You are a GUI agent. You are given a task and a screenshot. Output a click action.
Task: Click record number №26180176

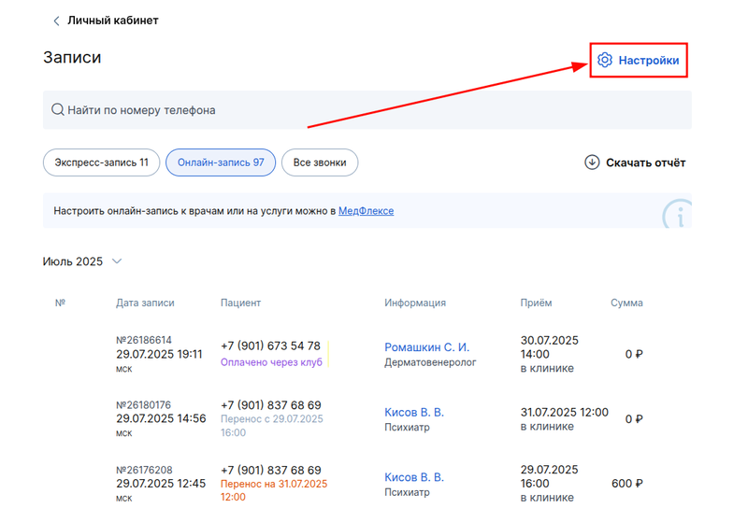pyautogui.click(x=143, y=405)
